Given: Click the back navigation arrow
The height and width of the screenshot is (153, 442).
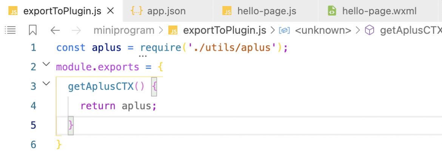Looking at the screenshot, I should pyautogui.click(x=55, y=30).
